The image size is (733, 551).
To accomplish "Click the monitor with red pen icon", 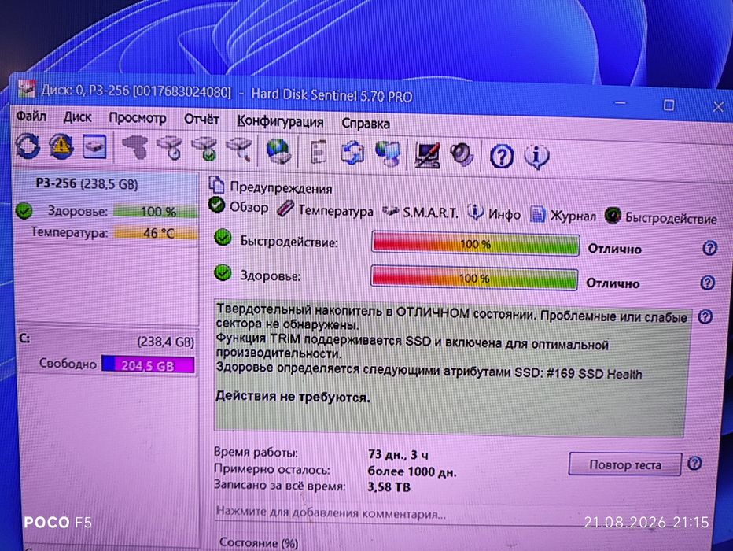I will [x=427, y=155].
